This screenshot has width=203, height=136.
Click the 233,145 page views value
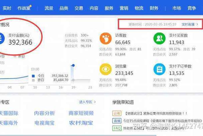pyautogui.click(x=124, y=73)
